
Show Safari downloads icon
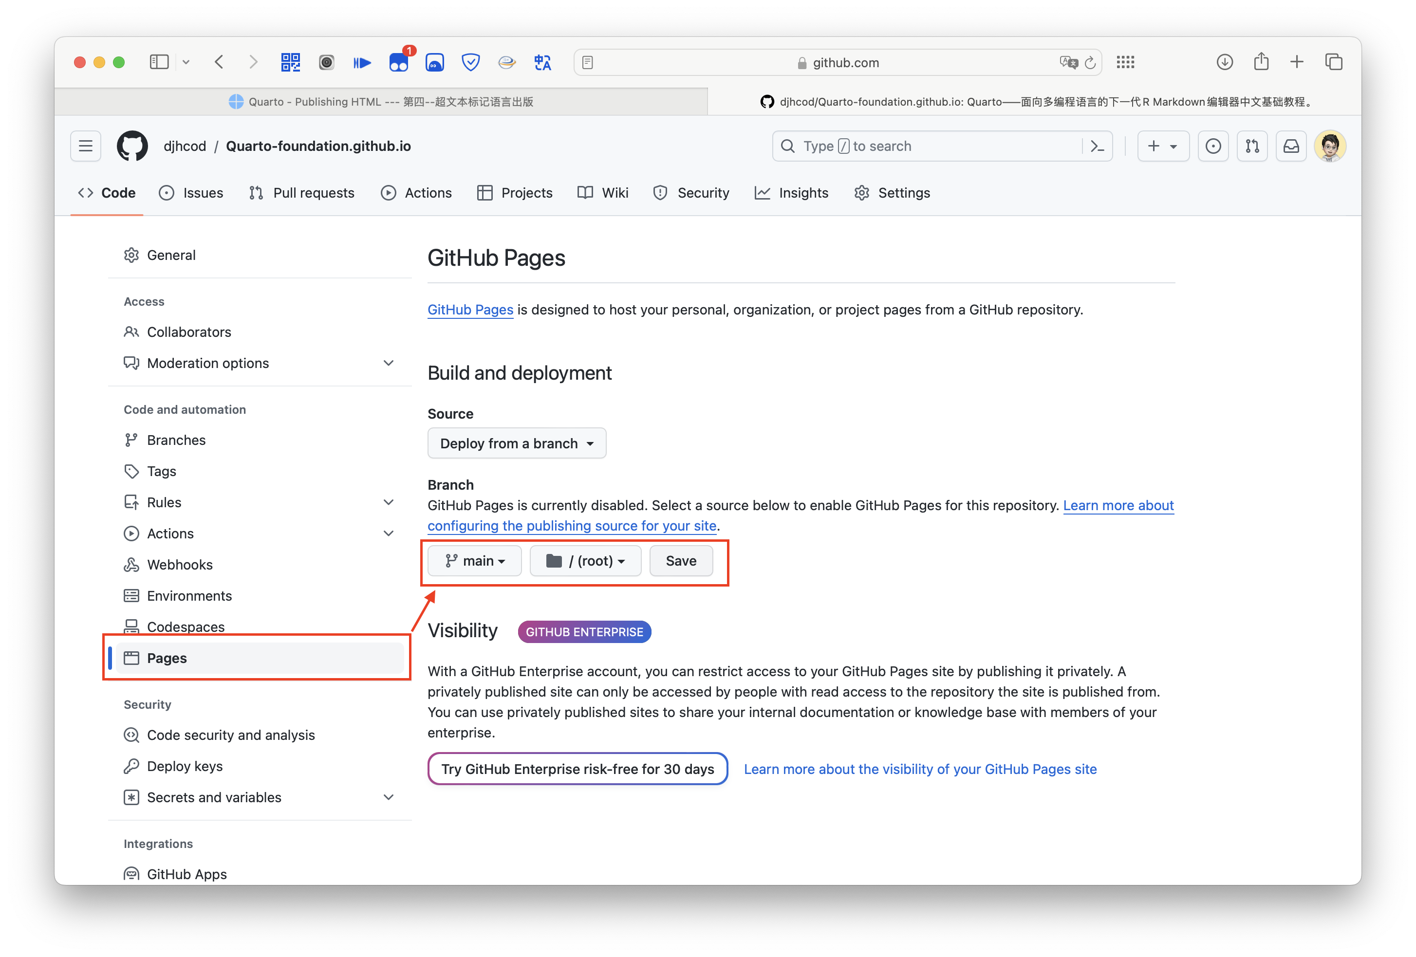point(1225,62)
